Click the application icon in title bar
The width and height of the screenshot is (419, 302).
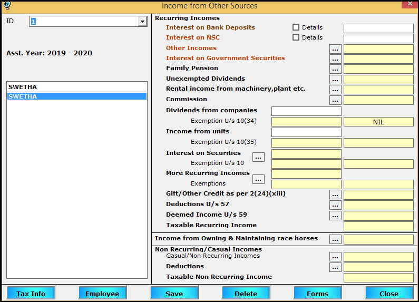pos(7,5)
